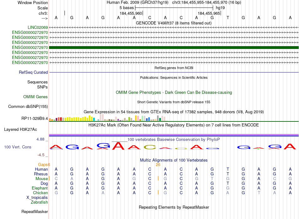
Task: Click the purple H3K27Ac signal bar
Action: pos(174,135)
